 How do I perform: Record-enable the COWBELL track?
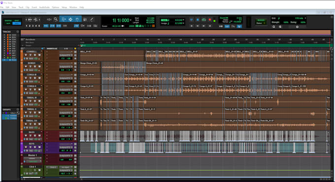coord(26,55)
